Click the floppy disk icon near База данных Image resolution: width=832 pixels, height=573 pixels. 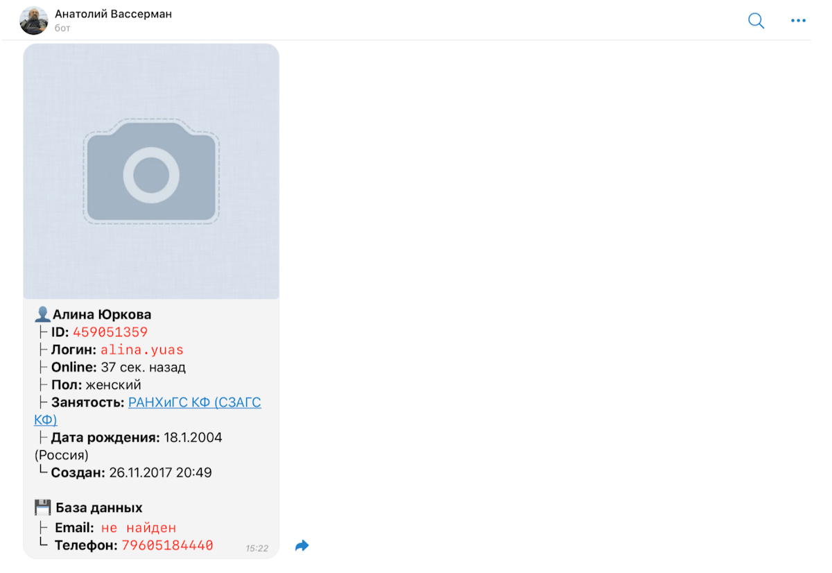[x=43, y=507]
